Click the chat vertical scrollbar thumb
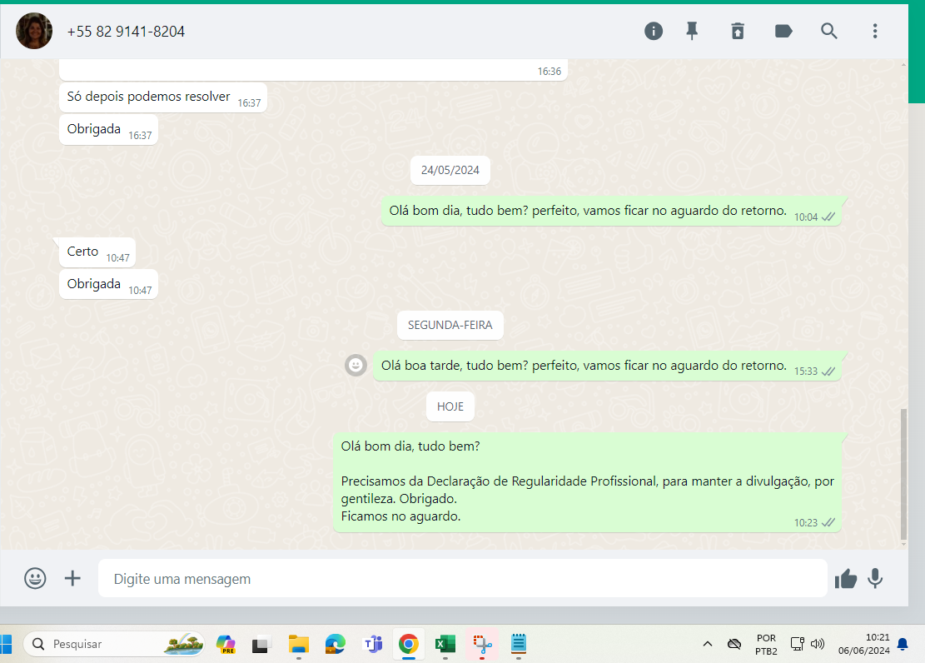 (x=903, y=474)
